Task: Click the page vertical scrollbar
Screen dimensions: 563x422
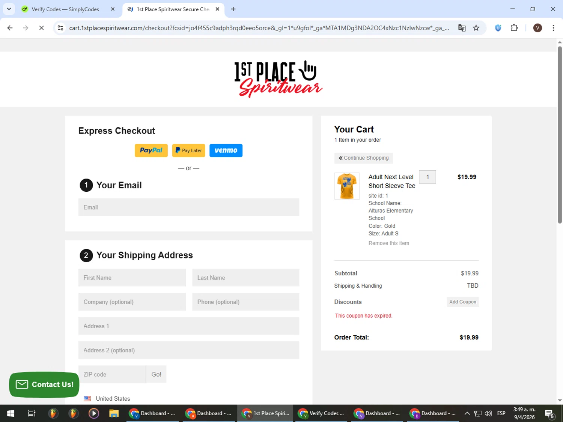Action: click(560, 135)
